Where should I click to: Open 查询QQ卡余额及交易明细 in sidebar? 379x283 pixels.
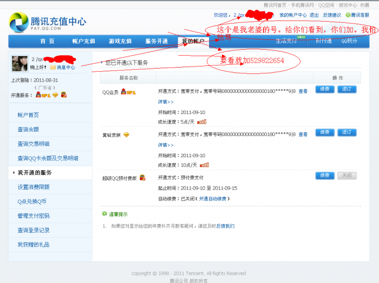coord(48,158)
